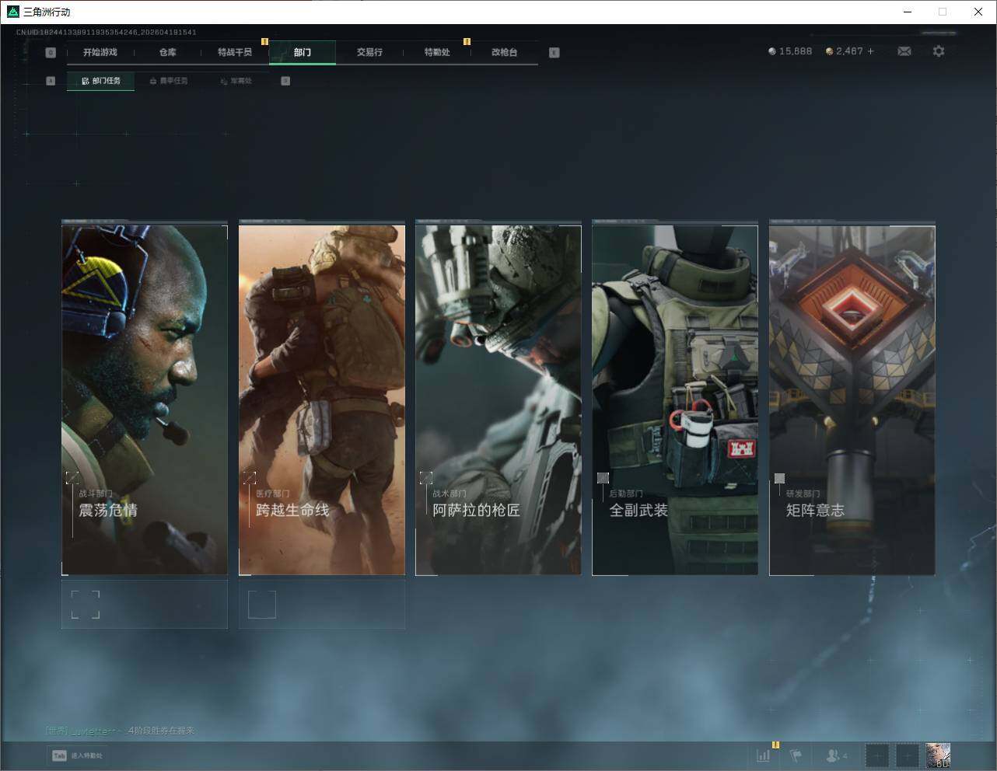Click the A key icon before the sub-tabs
The width and height of the screenshot is (997, 771).
click(51, 81)
